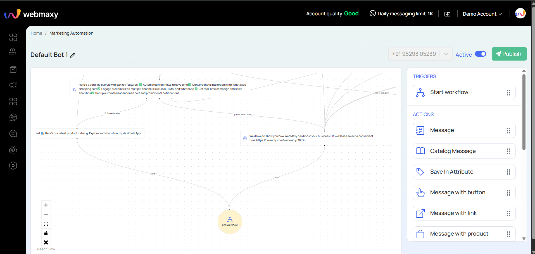
Task: Zoom in on the flow canvas
Action: (46, 205)
